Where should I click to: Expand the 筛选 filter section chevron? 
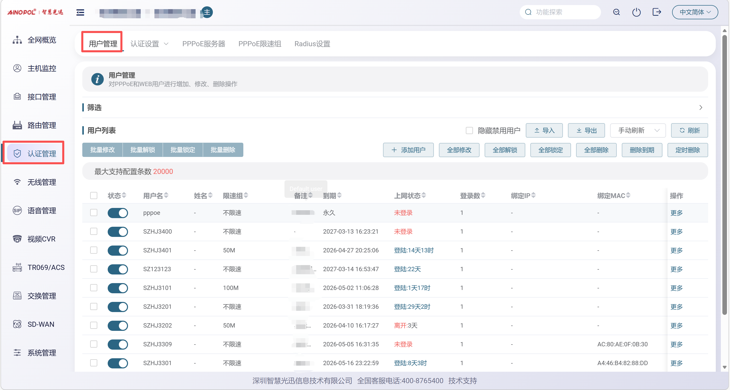[x=701, y=108]
